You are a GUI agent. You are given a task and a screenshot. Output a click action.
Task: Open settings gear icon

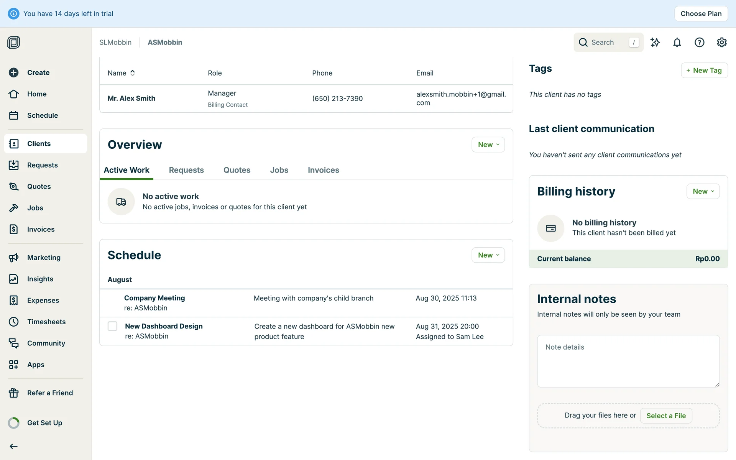pyautogui.click(x=721, y=43)
